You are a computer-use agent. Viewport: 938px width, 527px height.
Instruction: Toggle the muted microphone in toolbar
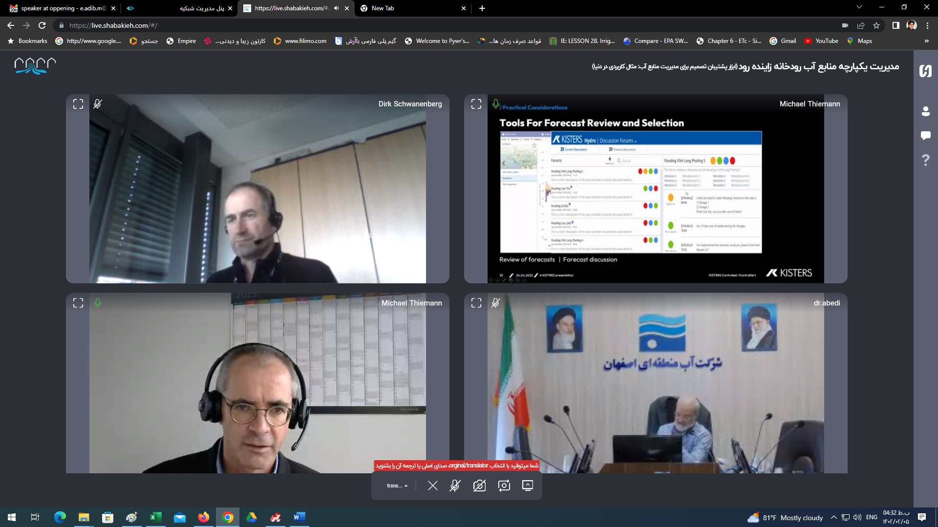(x=455, y=486)
